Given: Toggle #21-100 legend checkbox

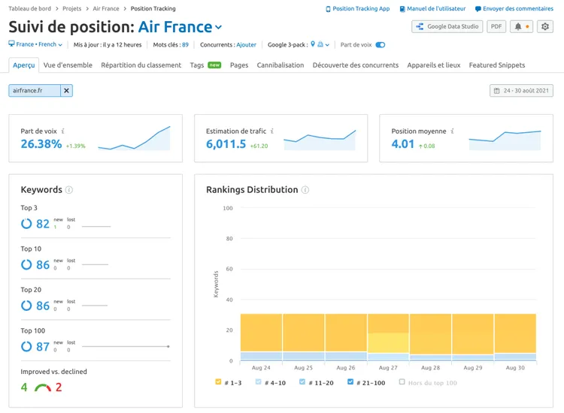Looking at the screenshot, I should point(350,381).
